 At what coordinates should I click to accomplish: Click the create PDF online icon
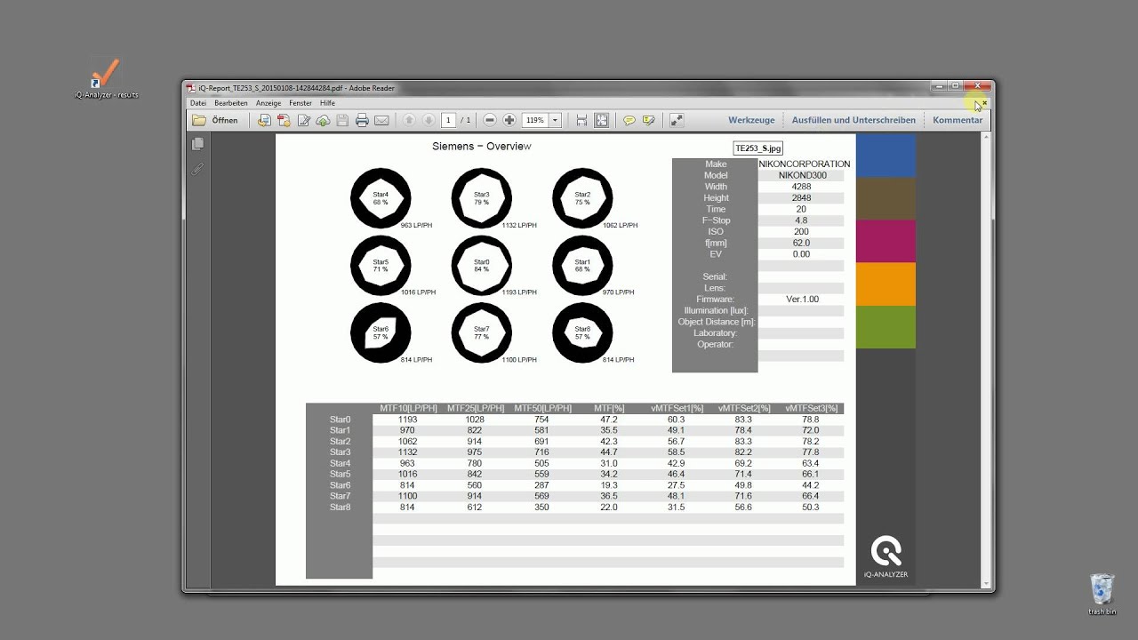[284, 120]
